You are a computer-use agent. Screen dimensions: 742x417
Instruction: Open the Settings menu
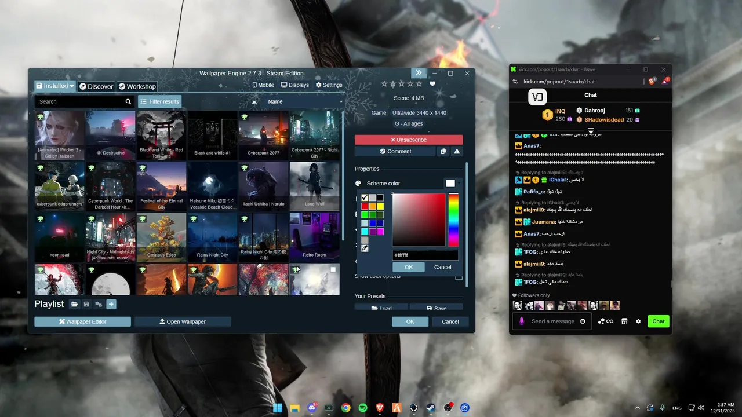pos(329,85)
